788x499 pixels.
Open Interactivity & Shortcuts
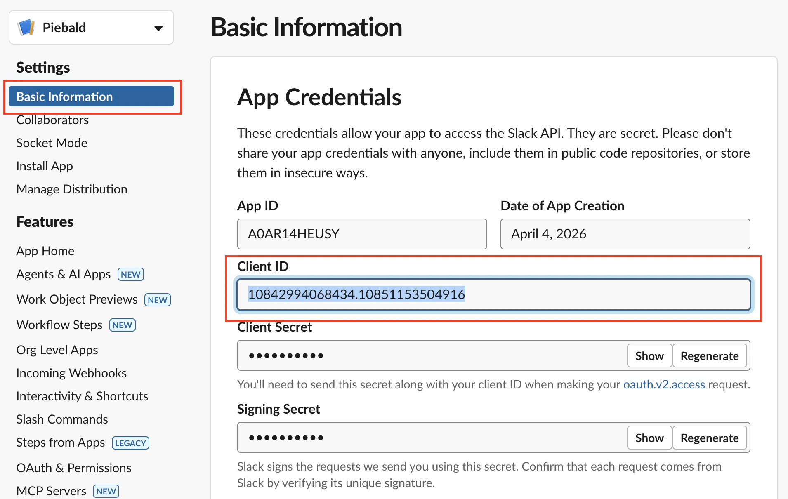[x=82, y=396]
